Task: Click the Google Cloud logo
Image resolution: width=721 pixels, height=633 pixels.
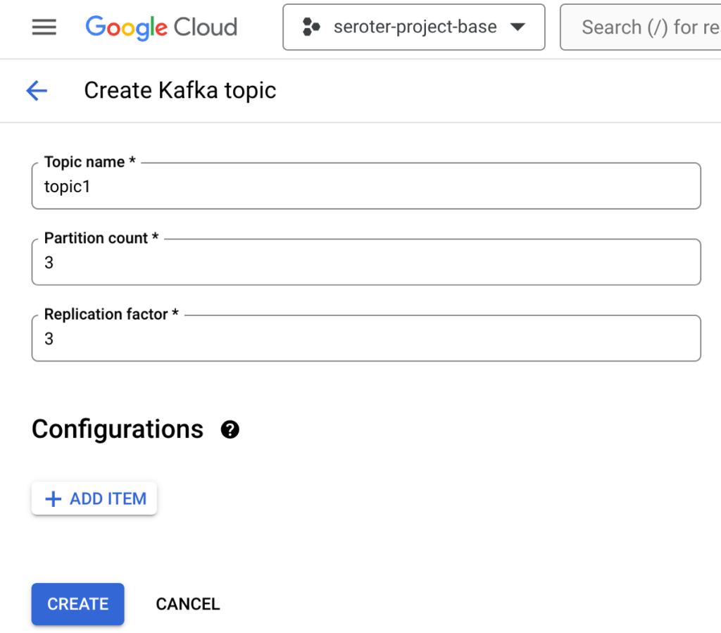Action: point(161,27)
